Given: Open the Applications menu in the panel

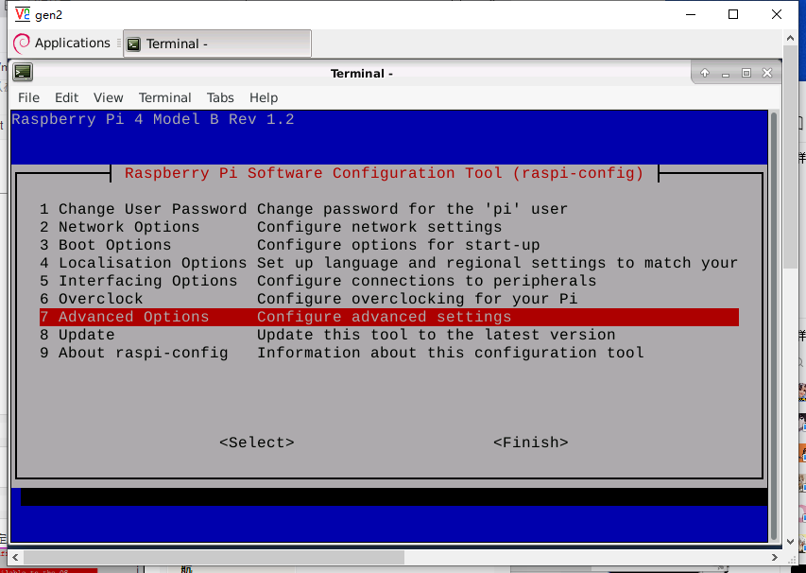Looking at the screenshot, I should tap(61, 43).
